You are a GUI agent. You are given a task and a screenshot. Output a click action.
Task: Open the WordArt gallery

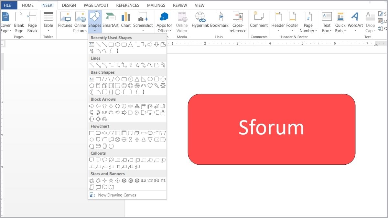pos(355,22)
